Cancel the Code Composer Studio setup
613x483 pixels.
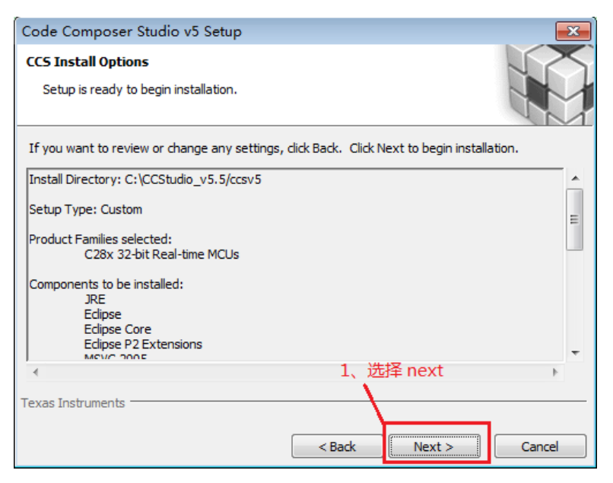540,446
